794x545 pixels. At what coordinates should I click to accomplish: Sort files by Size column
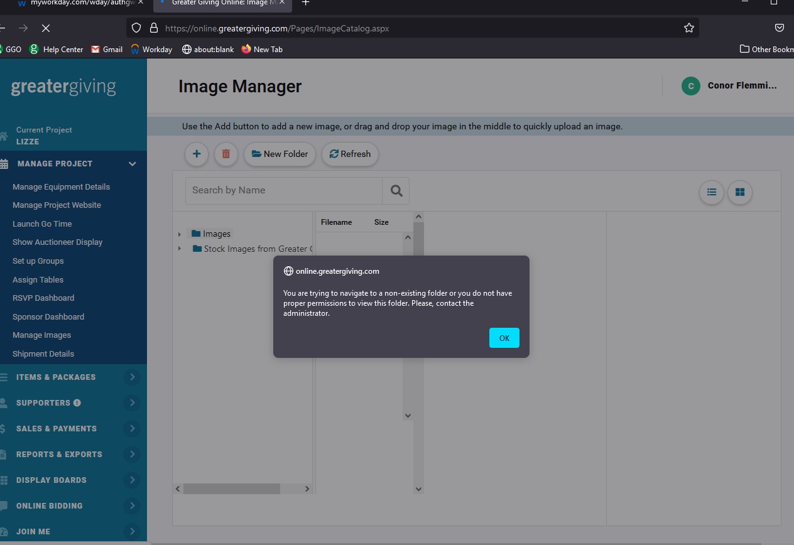[381, 222]
